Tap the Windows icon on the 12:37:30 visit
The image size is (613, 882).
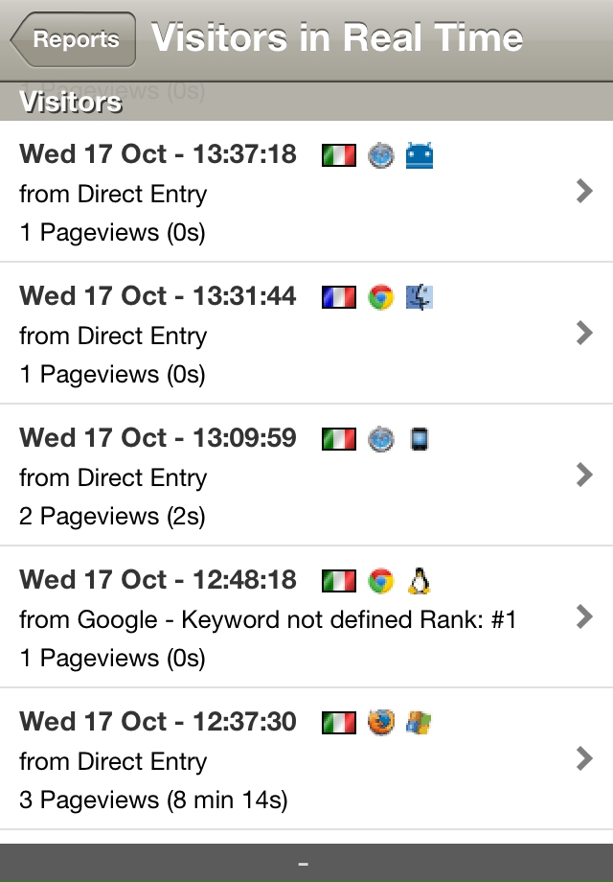pyautogui.click(x=420, y=723)
